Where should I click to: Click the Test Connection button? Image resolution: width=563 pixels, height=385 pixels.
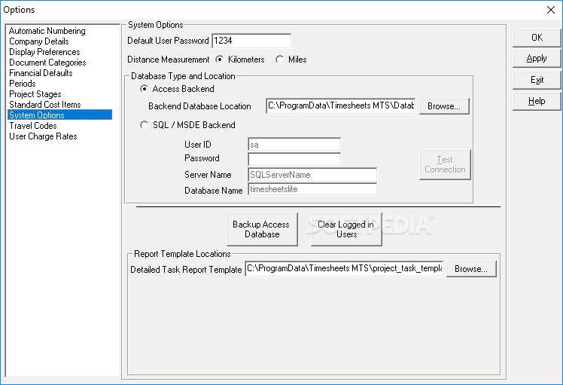[x=445, y=165]
